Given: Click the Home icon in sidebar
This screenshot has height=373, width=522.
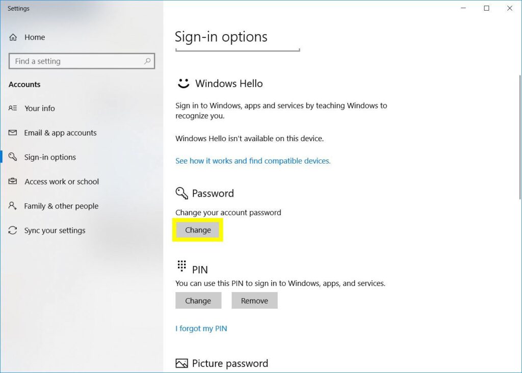Looking at the screenshot, I should tap(13, 37).
